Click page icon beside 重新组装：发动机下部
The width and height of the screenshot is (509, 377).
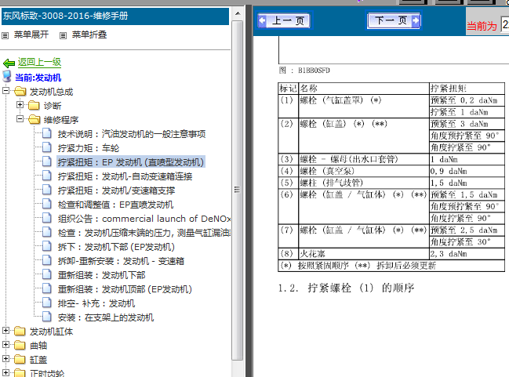pyautogui.click(x=47, y=274)
